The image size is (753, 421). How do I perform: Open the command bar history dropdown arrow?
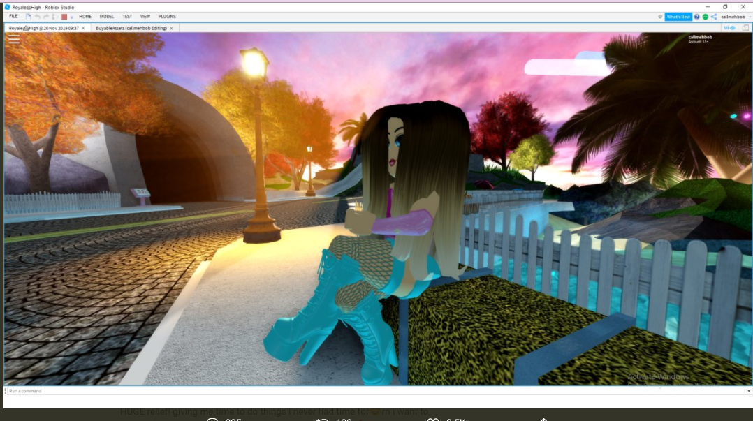[x=749, y=391]
